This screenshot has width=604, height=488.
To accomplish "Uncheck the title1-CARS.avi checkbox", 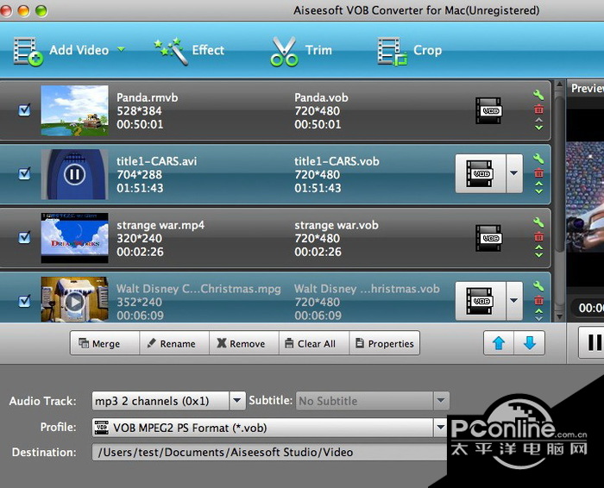I will tap(25, 174).
